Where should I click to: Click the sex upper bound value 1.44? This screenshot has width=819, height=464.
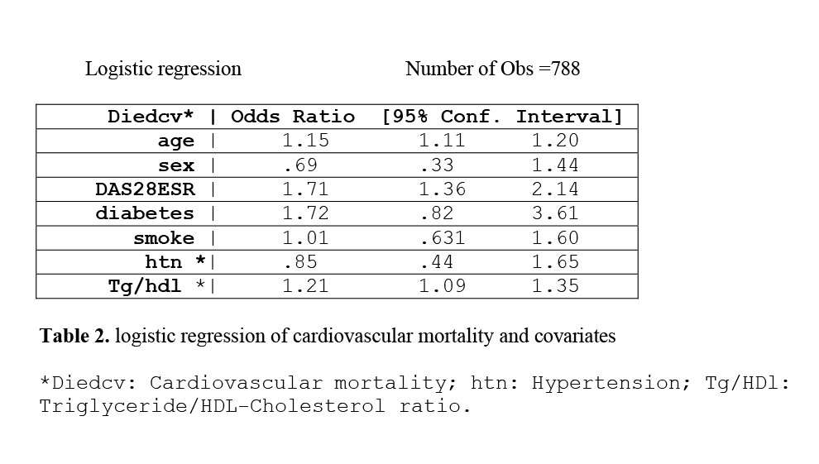pyautogui.click(x=555, y=165)
